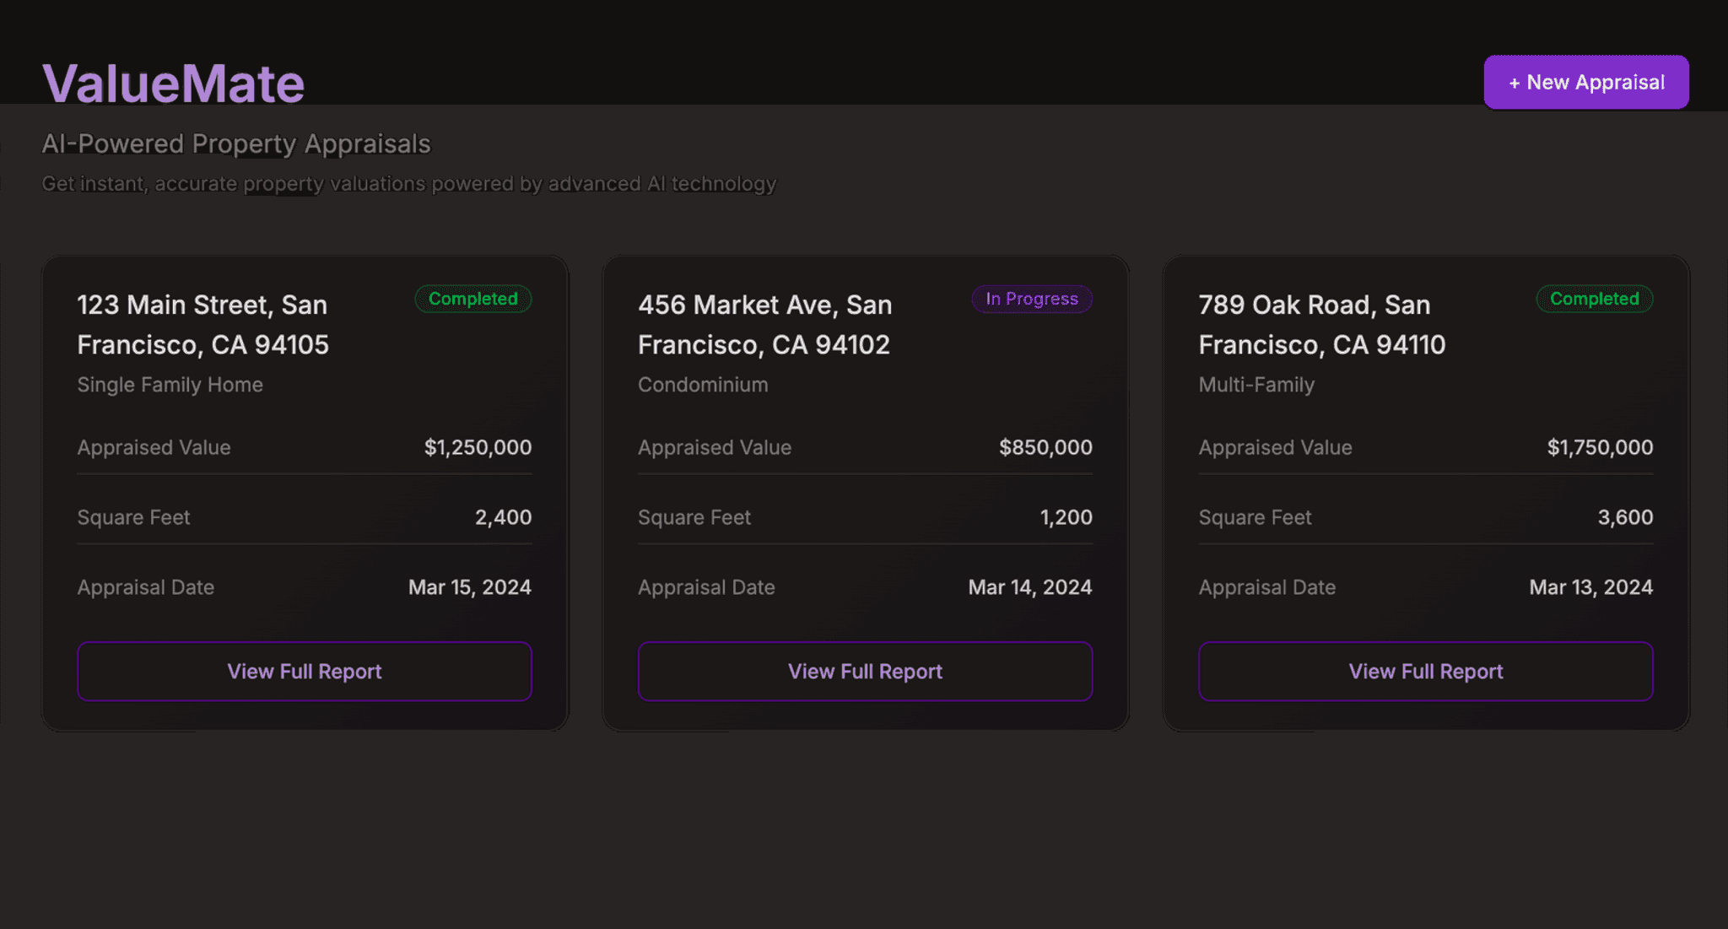Viewport: 1728px width, 929px height.
Task: Click the Condominium property type label
Action: pyautogui.click(x=702, y=384)
